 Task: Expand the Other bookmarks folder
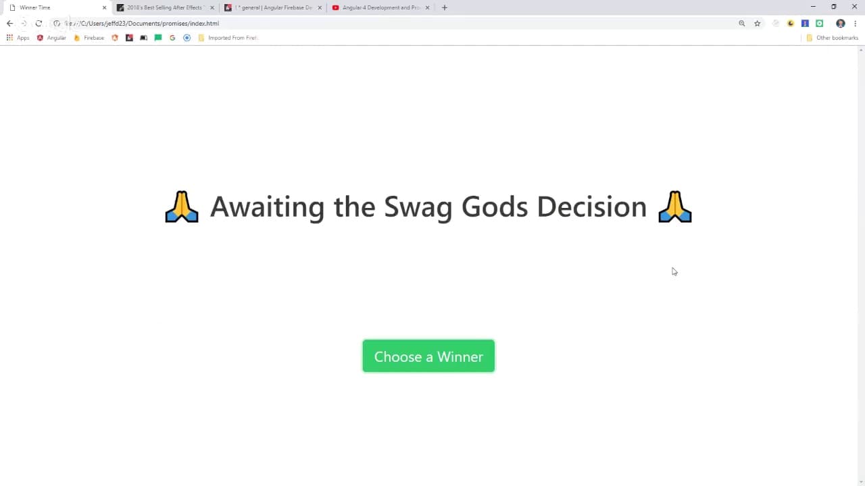click(x=832, y=38)
